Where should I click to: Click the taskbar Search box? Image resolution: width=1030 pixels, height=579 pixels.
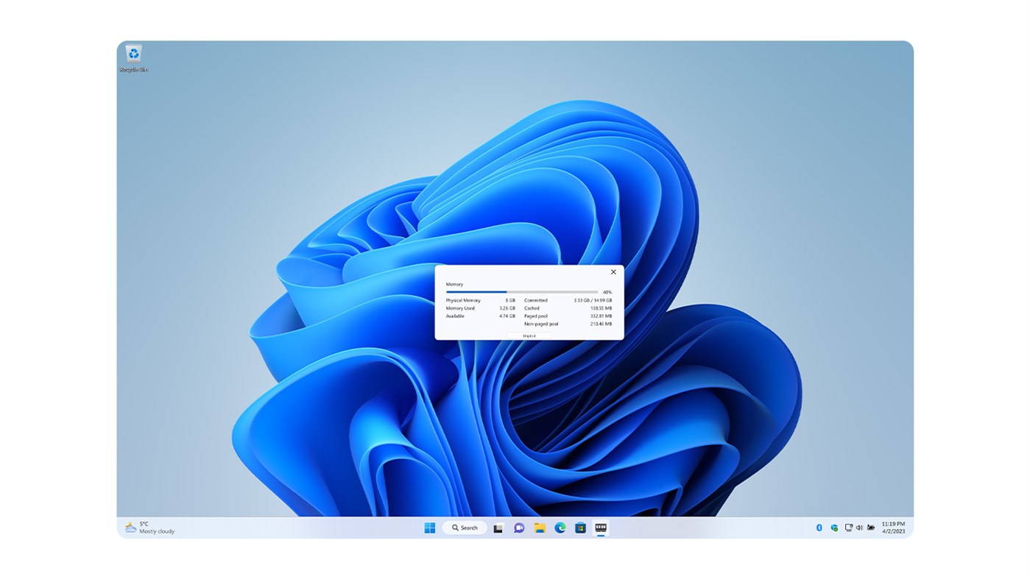point(465,528)
